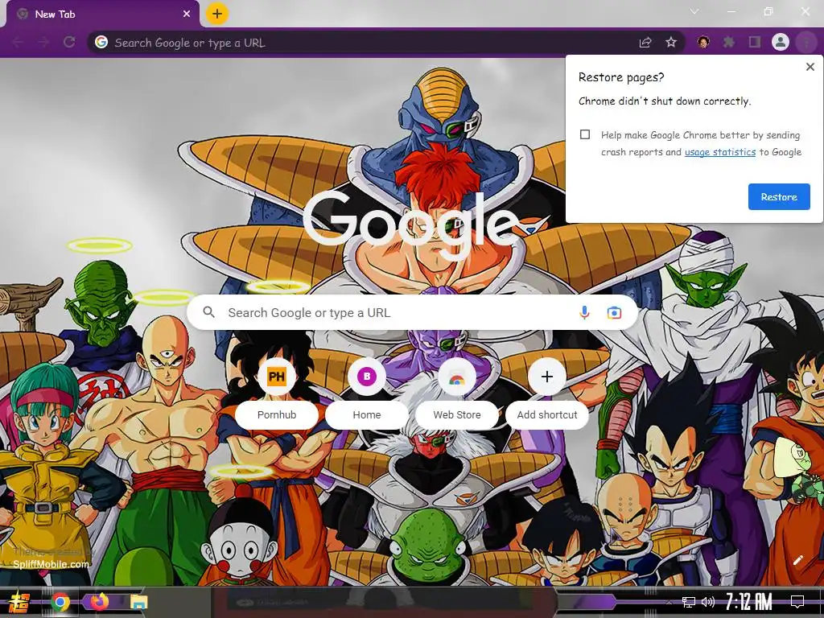The image size is (824, 618).
Task: Open the volume speaker icon
Action: pos(708,602)
